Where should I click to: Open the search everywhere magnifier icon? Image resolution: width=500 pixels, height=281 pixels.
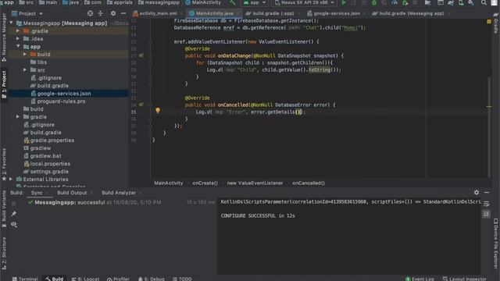[x=484, y=3]
